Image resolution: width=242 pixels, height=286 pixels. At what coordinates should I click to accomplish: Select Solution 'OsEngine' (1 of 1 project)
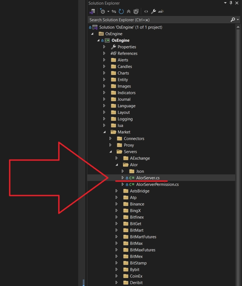tap(131, 27)
